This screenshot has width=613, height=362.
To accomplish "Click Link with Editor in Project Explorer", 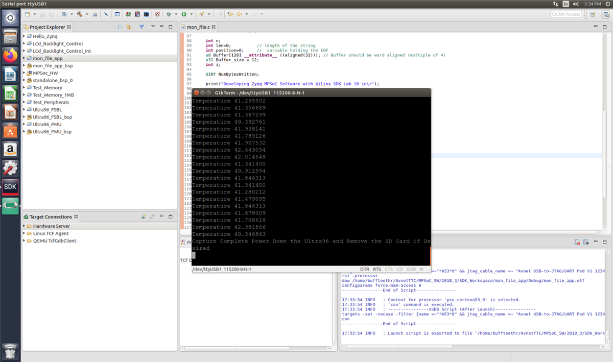I will pyautogui.click(x=129, y=27).
